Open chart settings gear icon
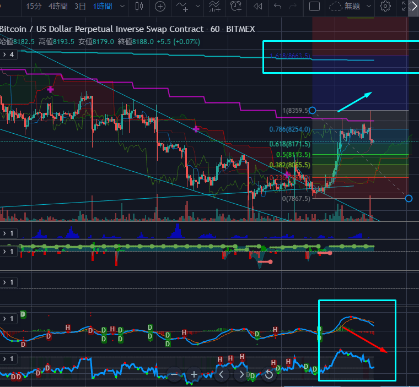419x387 pixels. click(x=385, y=6)
